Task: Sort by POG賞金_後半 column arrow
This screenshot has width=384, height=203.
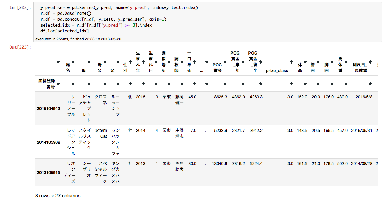Action: tap(260, 62)
